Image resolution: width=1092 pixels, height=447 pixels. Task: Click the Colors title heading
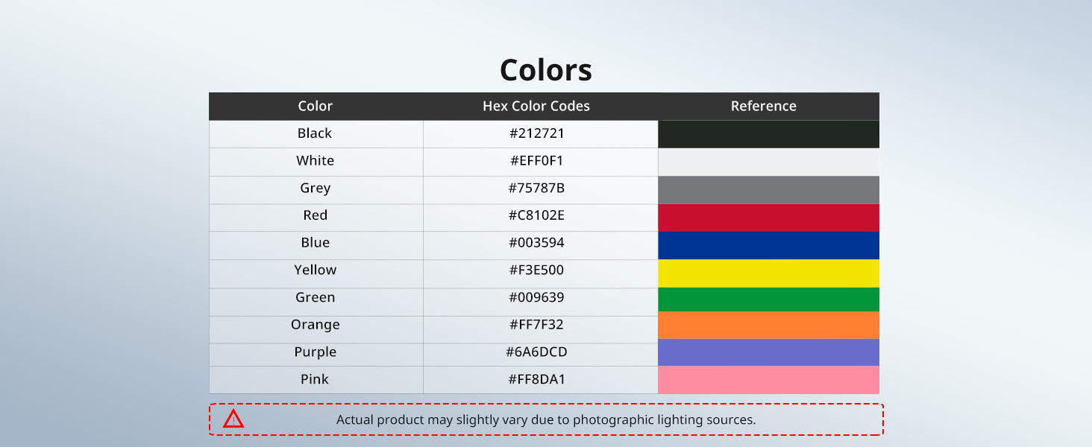click(x=545, y=70)
